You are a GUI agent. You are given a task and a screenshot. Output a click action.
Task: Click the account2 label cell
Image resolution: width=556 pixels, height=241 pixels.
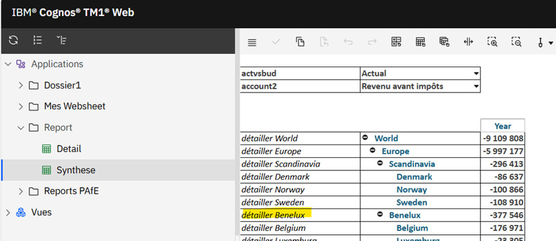(300, 87)
